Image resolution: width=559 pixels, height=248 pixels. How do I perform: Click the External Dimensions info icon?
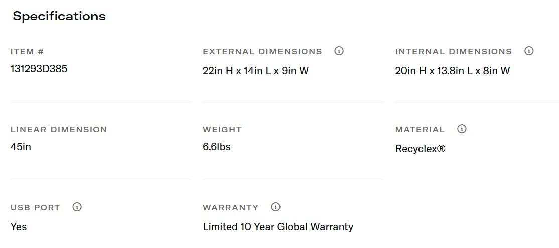339,51
